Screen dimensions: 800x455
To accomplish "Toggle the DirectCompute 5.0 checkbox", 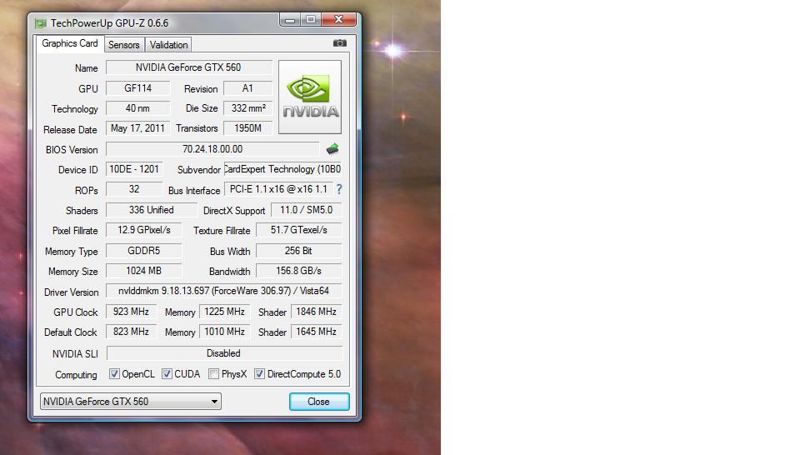I will point(260,374).
